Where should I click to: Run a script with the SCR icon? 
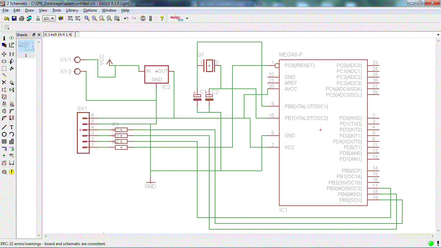(70, 18)
